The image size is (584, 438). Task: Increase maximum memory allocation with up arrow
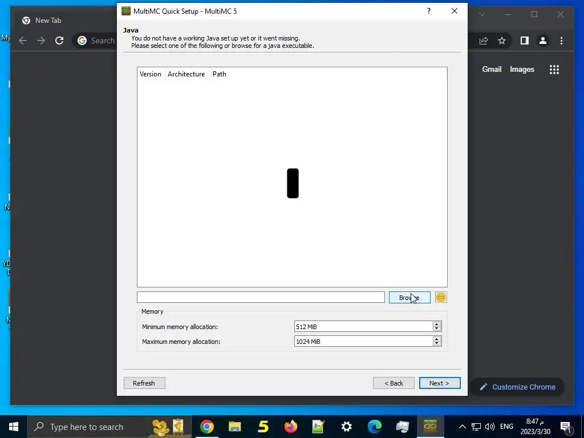(x=437, y=339)
